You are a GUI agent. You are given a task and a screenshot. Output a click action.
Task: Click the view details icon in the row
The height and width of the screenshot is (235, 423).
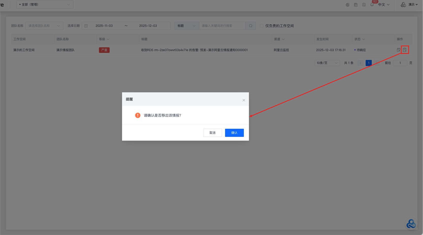[x=398, y=50]
